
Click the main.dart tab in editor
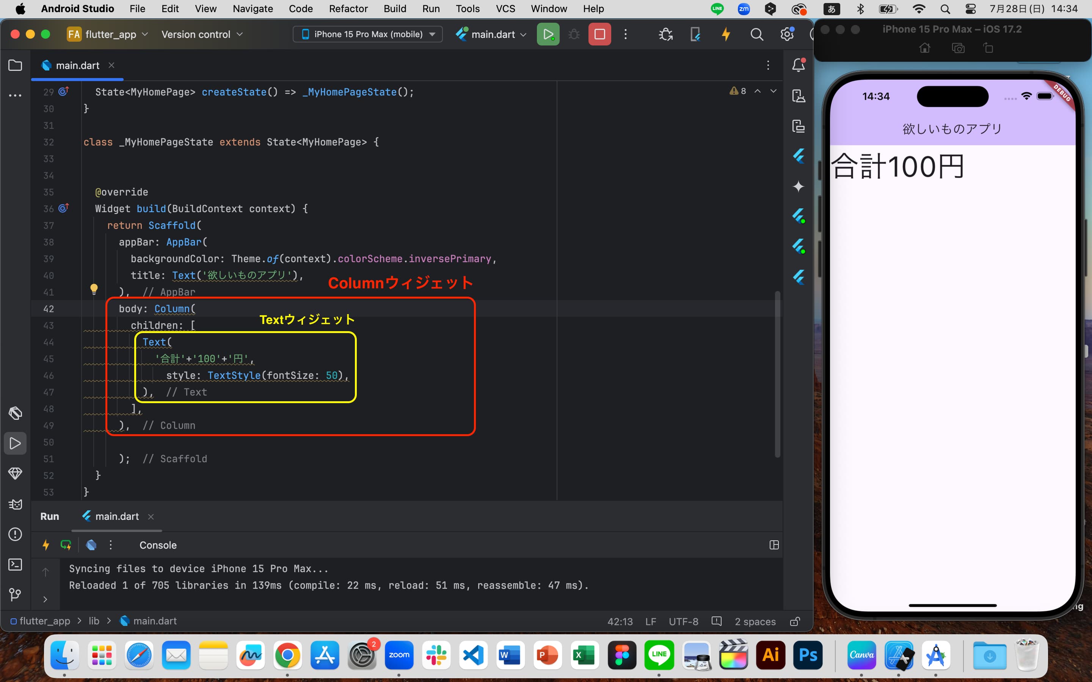(x=77, y=65)
